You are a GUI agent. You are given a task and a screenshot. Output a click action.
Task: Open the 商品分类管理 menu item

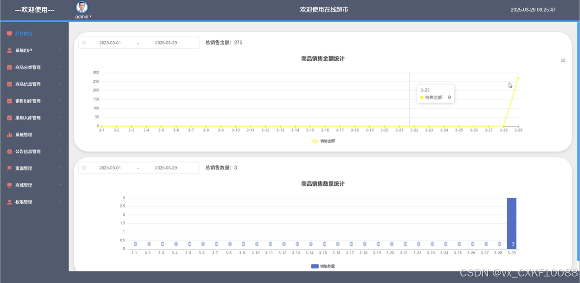34,68
